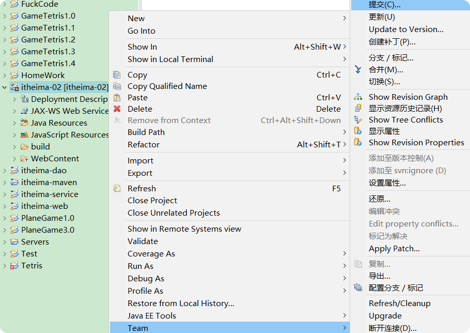Click the itheima-02 project icon

point(14,87)
